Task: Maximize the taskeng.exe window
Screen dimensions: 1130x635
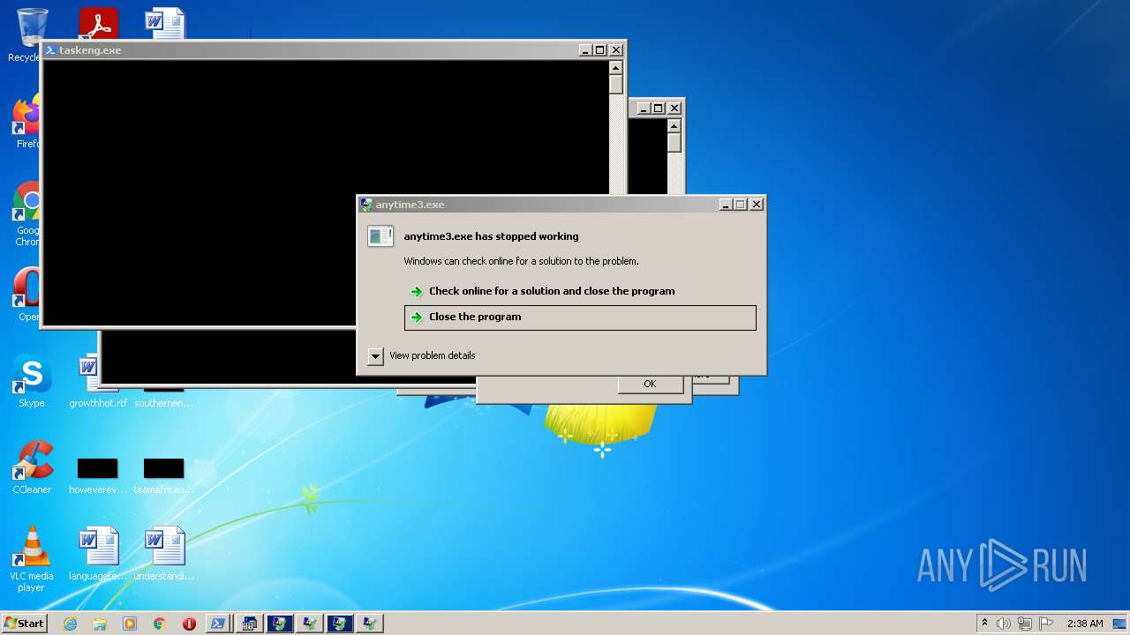Action: point(599,50)
